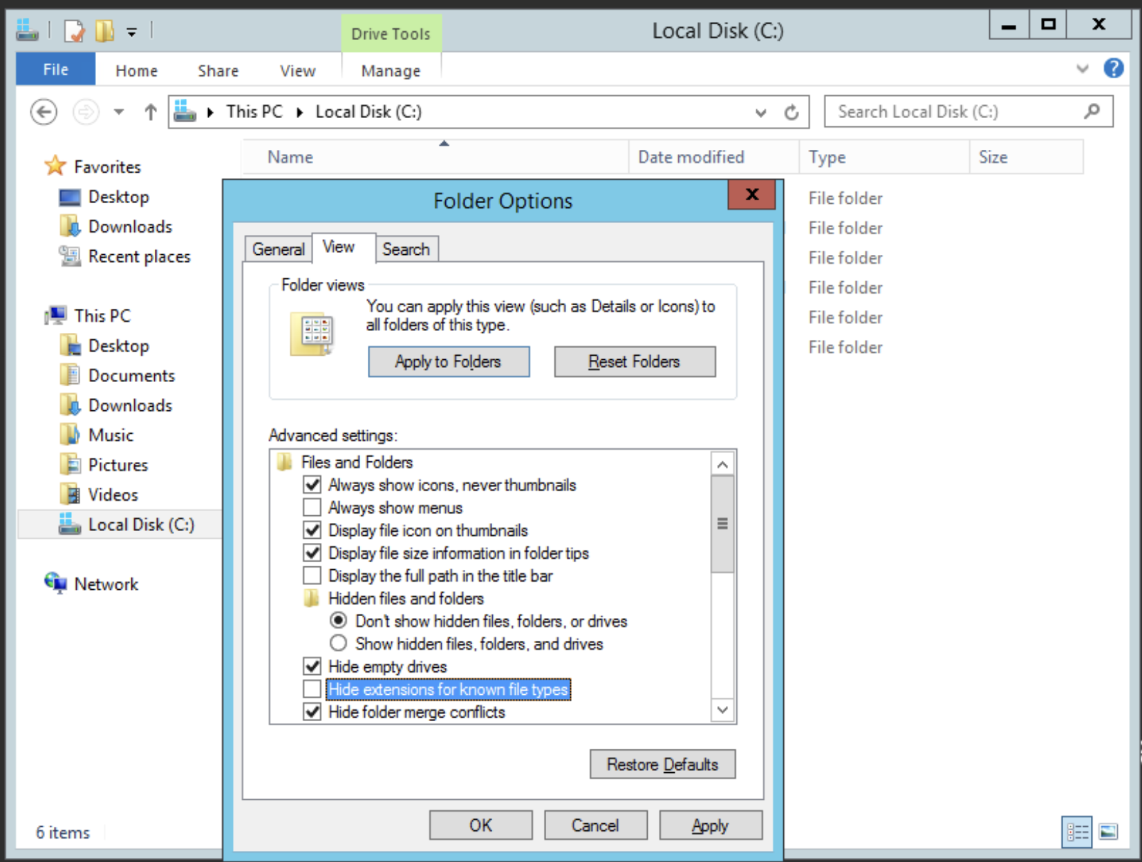1142x862 pixels.
Task: Enable Always show menus
Action: (x=312, y=507)
